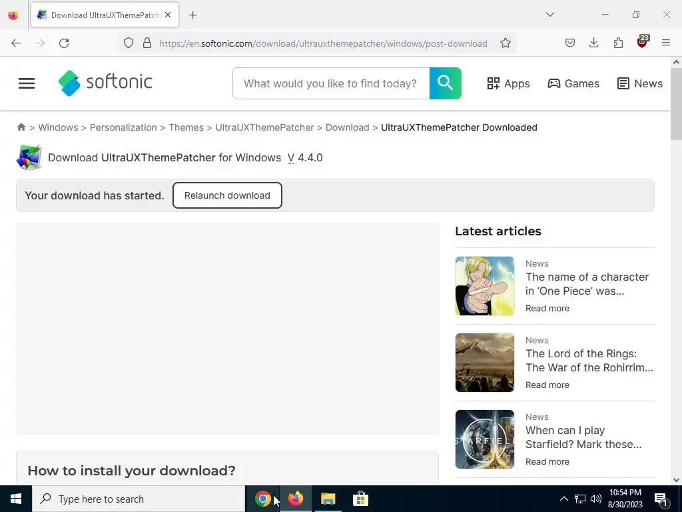
Task: Open UltraUXThemePatcher breadcrumb link
Action: (264, 127)
